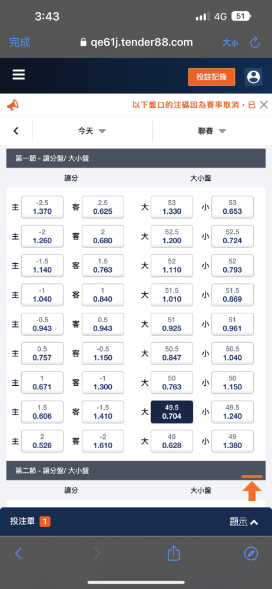Open the user account profile icon
The height and width of the screenshot is (589, 272).
[x=254, y=77]
